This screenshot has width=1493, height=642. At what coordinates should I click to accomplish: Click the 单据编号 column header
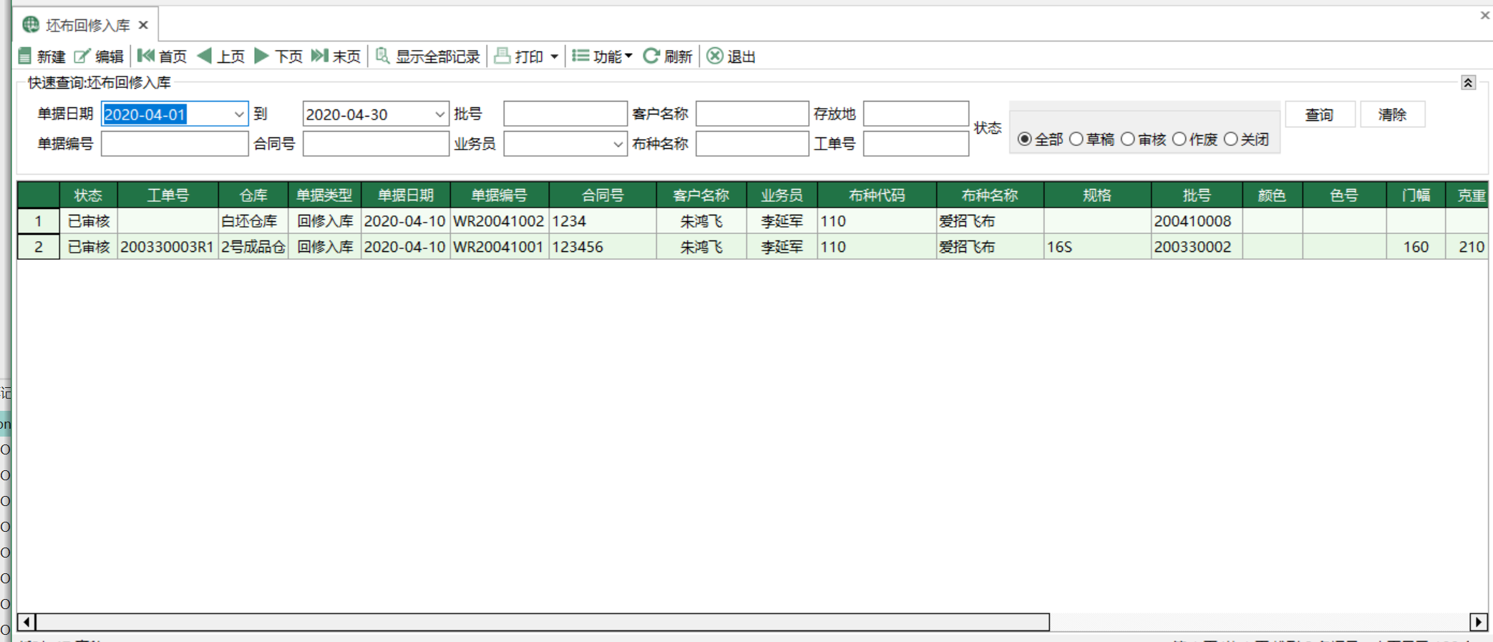pyautogui.click(x=500, y=195)
